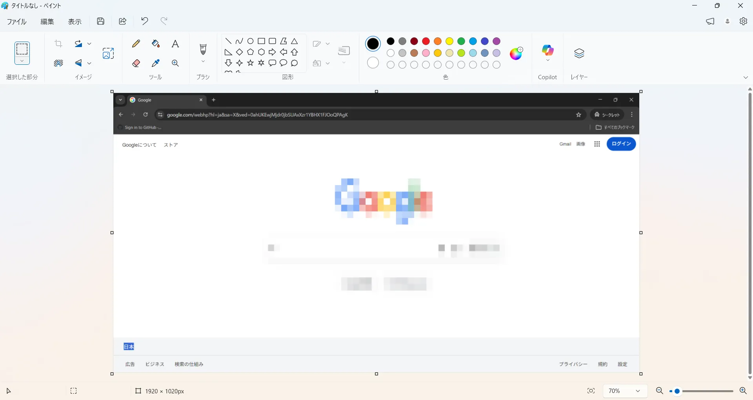Select the Up arrow shape
753x400 pixels.
[294, 52]
